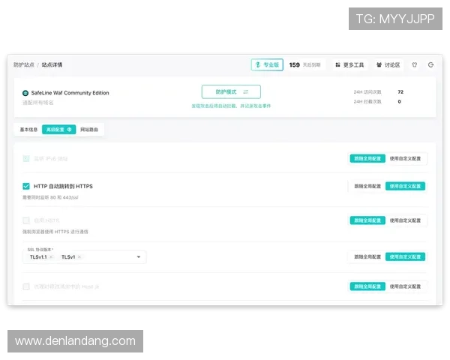
Task: Toggle the disabled 启用 HSTS checkbox
Action: [x=26, y=220]
